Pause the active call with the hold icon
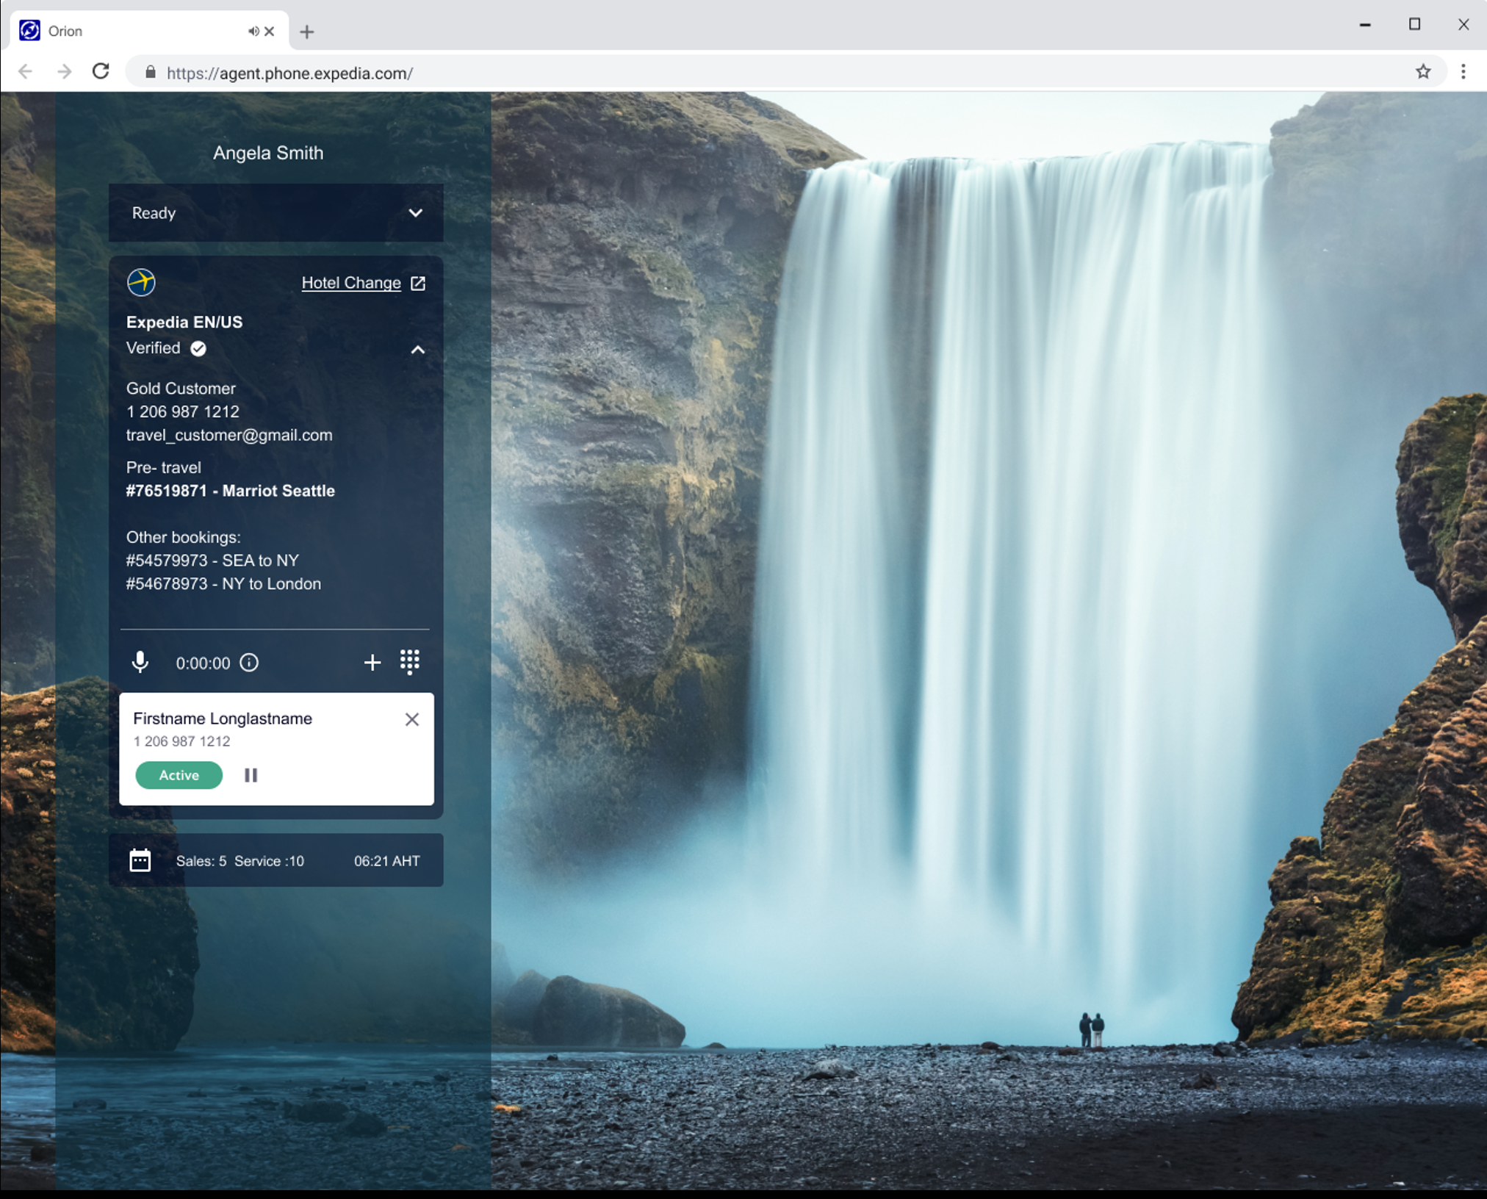The width and height of the screenshot is (1487, 1199). click(x=251, y=775)
